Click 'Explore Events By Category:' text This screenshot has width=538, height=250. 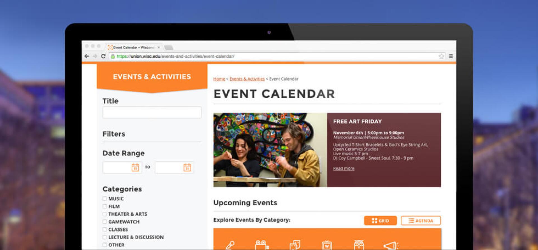(x=252, y=220)
